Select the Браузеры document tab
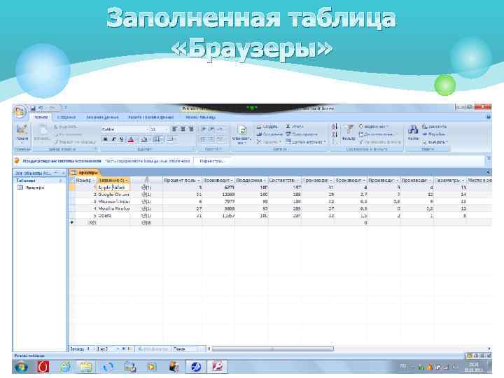 [x=85, y=173]
